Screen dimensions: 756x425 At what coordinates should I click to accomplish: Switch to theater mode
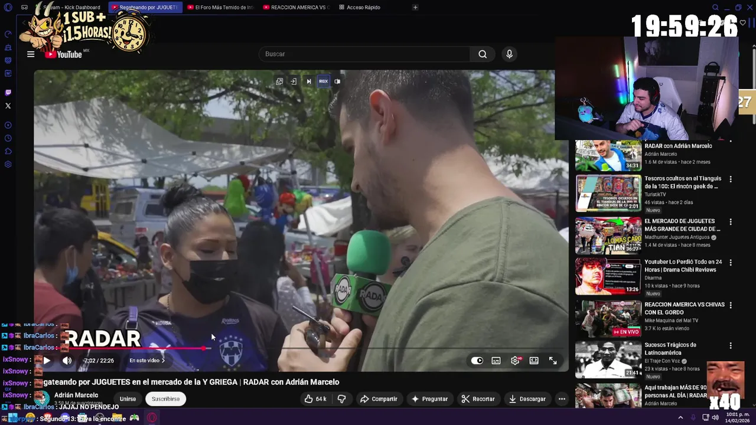tap(534, 361)
